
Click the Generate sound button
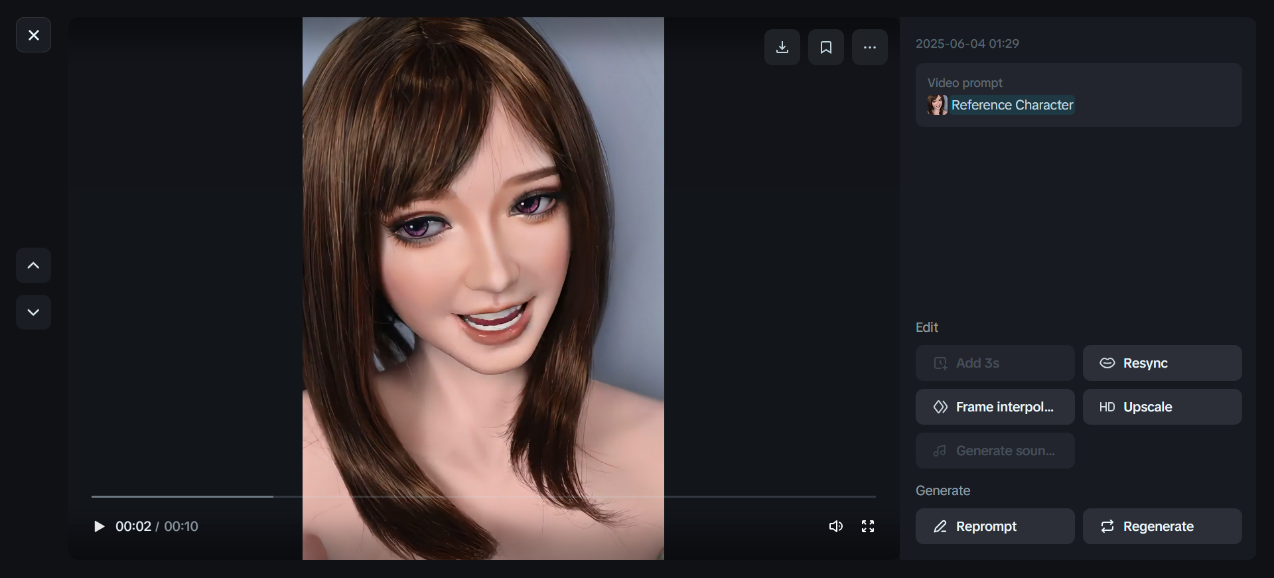point(995,451)
